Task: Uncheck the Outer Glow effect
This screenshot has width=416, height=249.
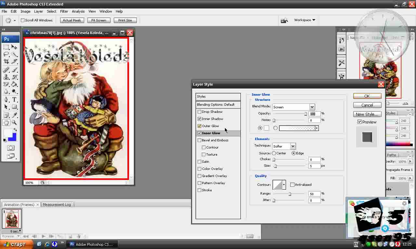Action: click(199, 126)
